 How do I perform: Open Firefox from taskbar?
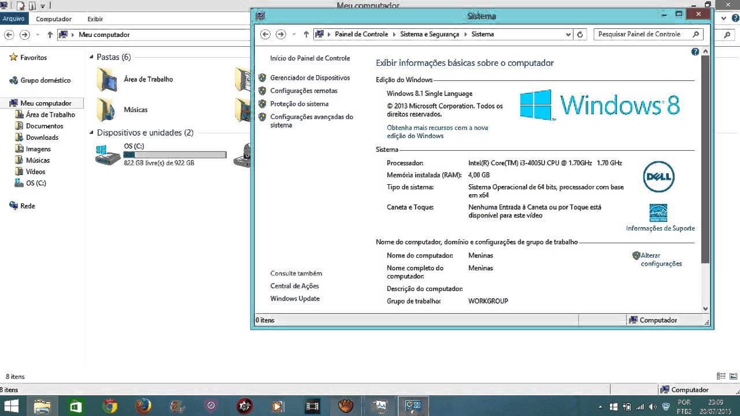point(143,406)
